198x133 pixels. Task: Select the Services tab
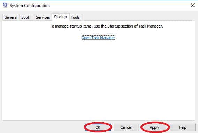click(x=43, y=17)
